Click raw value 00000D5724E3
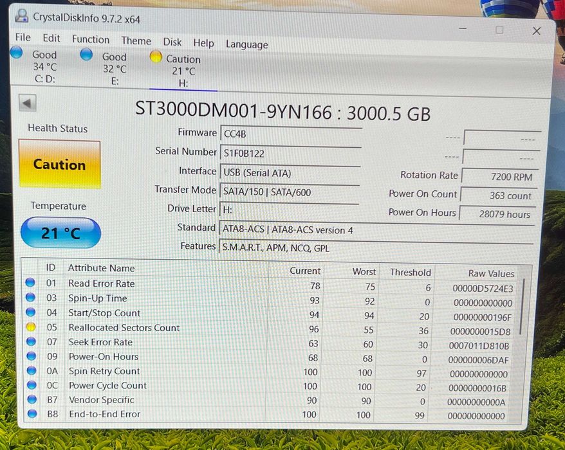Viewport: 565px width, 450px height. click(483, 289)
